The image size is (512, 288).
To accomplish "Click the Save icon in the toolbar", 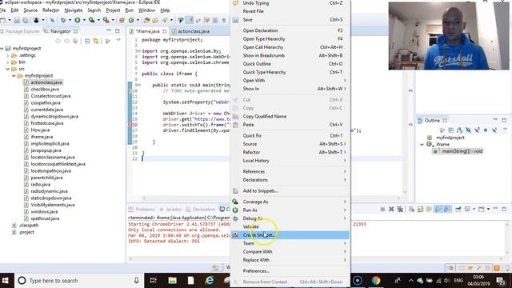I will (x=17, y=20).
